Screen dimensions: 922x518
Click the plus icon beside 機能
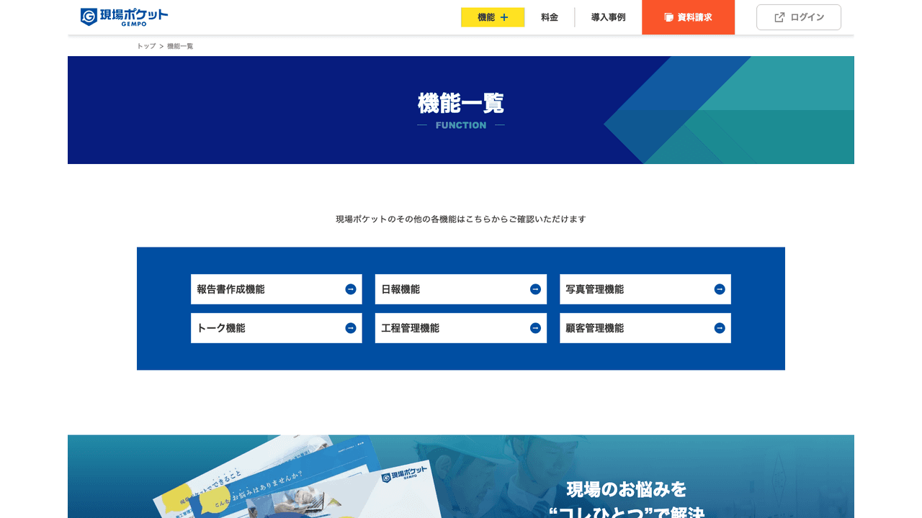(504, 17)
